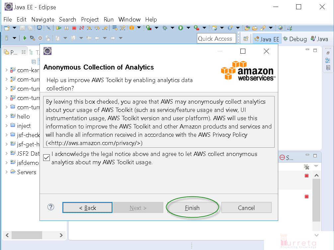Open the Help menu
This screenshot has width=334, height=250.
[151, 20]
